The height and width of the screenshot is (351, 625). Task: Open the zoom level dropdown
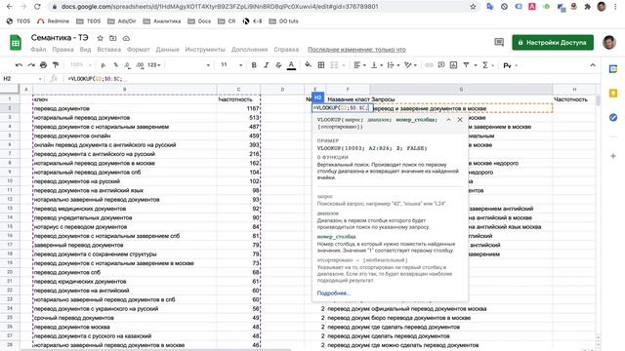tap(81, 65)
